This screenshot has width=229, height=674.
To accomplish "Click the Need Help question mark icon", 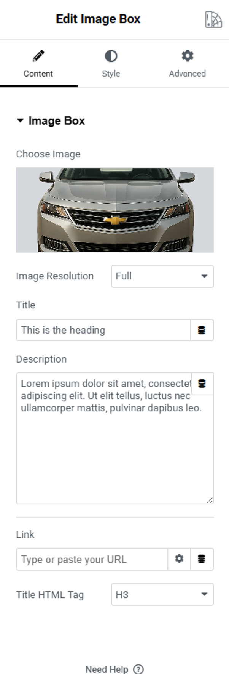I will [139, 669].
